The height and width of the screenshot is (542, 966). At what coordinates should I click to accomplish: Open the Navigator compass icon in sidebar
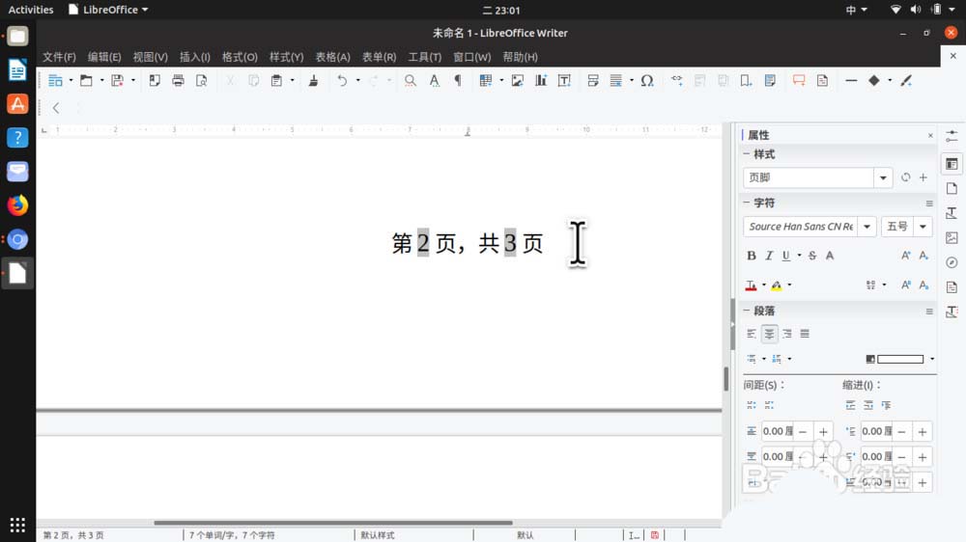952,262
